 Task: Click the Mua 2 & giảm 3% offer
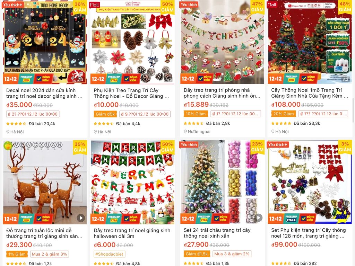[x=49, y=254]
